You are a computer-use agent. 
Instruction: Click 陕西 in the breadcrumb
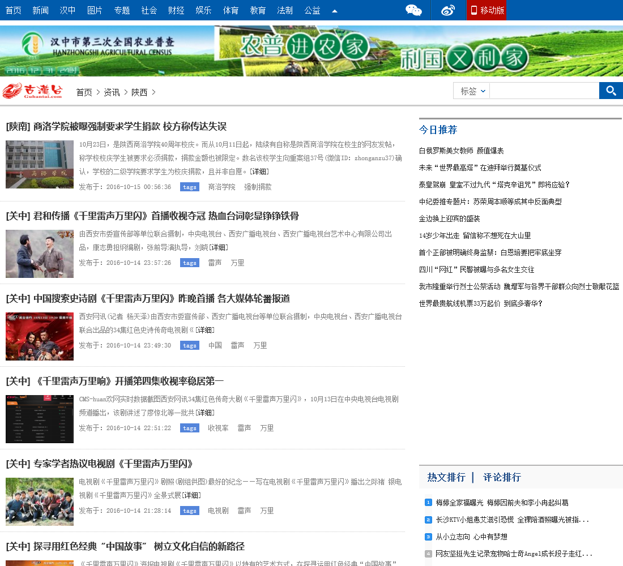139,92
